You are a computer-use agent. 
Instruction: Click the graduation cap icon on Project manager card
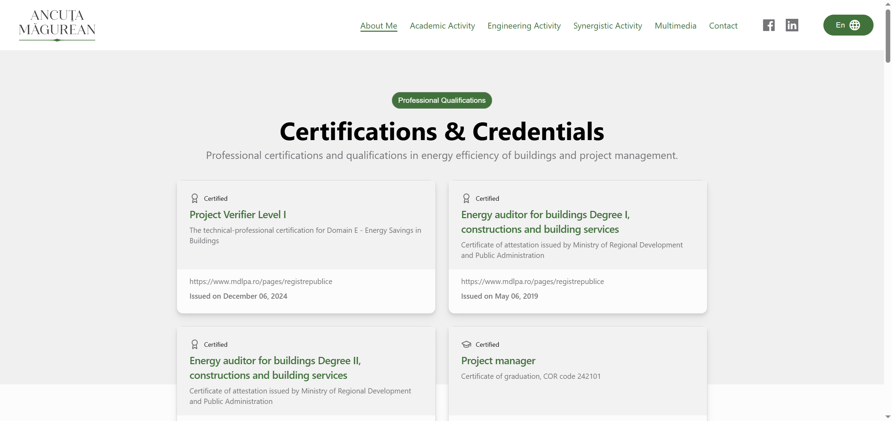pyautogui.click(x=466, y=344)
